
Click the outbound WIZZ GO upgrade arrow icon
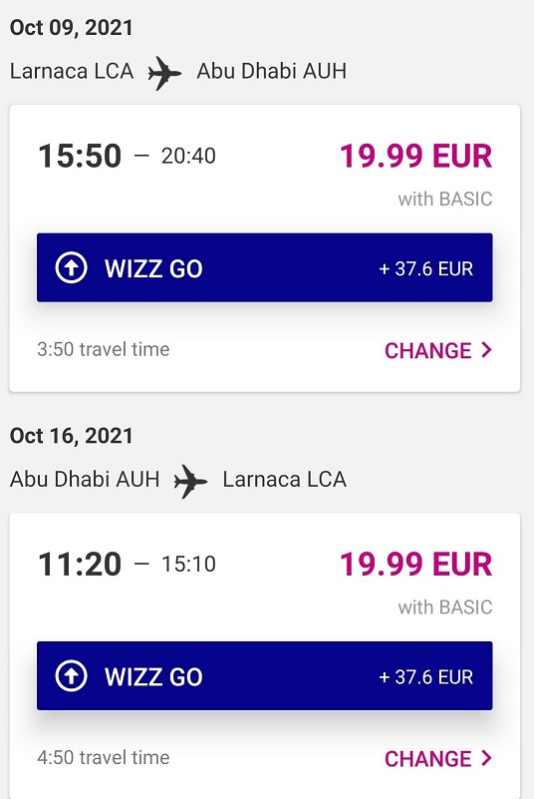coord(72,267)
